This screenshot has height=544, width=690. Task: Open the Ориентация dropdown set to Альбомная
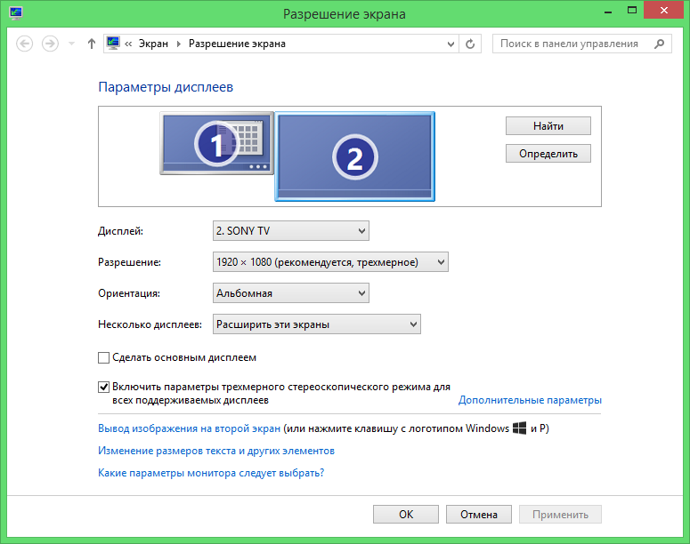point(291,293)
